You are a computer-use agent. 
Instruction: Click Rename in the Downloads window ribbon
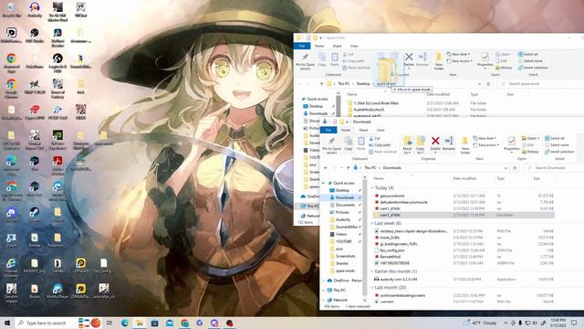coord(448,143)
